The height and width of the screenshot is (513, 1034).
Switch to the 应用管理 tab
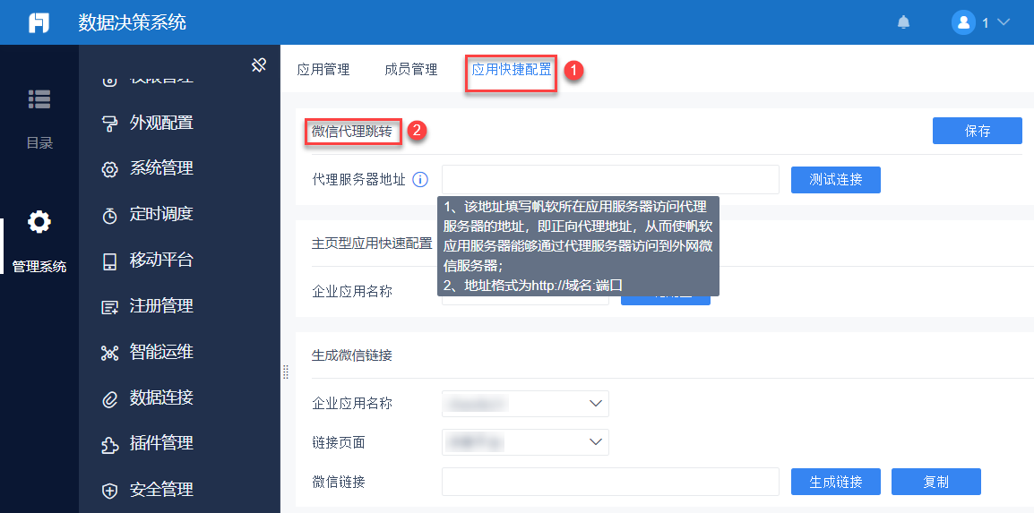(x=323, y=69)
